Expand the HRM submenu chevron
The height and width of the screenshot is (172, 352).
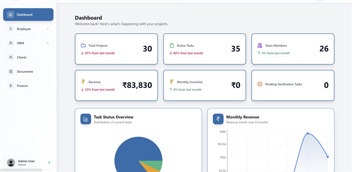tap(48, 43)
